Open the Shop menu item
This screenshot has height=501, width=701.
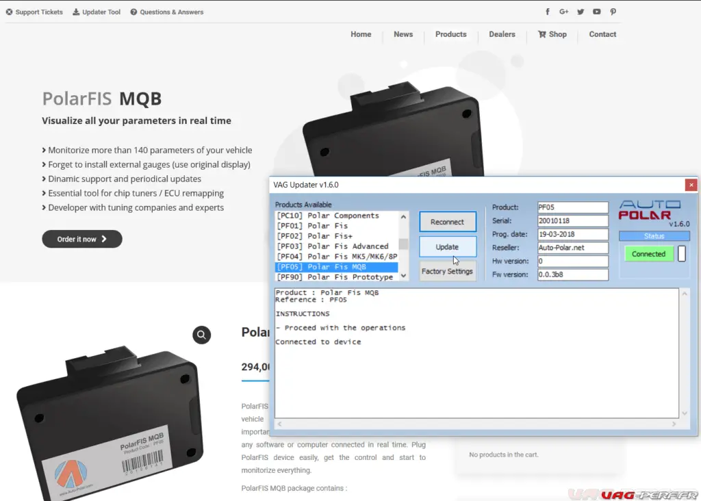coord(552,34)
